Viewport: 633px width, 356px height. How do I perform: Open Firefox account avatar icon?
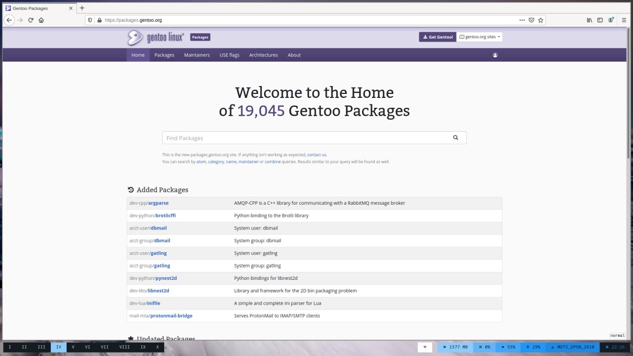tap(611, 20)
